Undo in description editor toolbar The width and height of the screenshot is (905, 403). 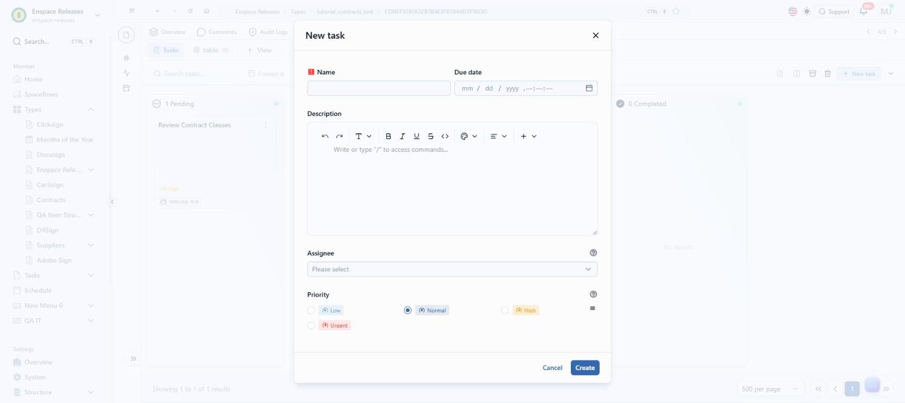click(x=325, y=136)
